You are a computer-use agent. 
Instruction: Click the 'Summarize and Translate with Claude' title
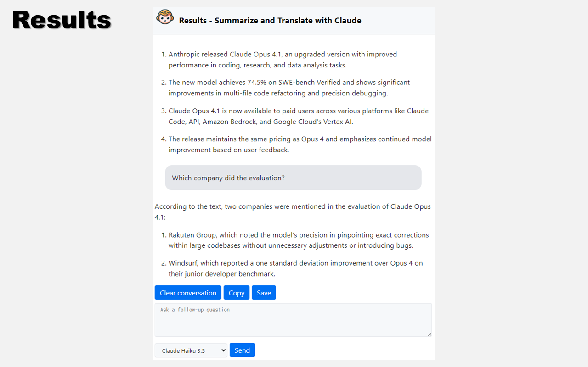tap(270, 21)
